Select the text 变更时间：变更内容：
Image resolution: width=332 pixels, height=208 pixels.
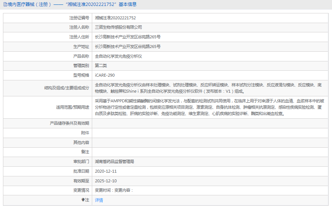tap(114, 190)
